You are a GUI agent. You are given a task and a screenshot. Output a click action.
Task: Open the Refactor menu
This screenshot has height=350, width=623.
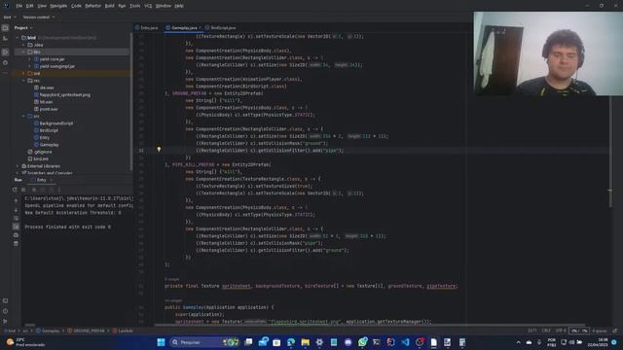click(93, 6)
